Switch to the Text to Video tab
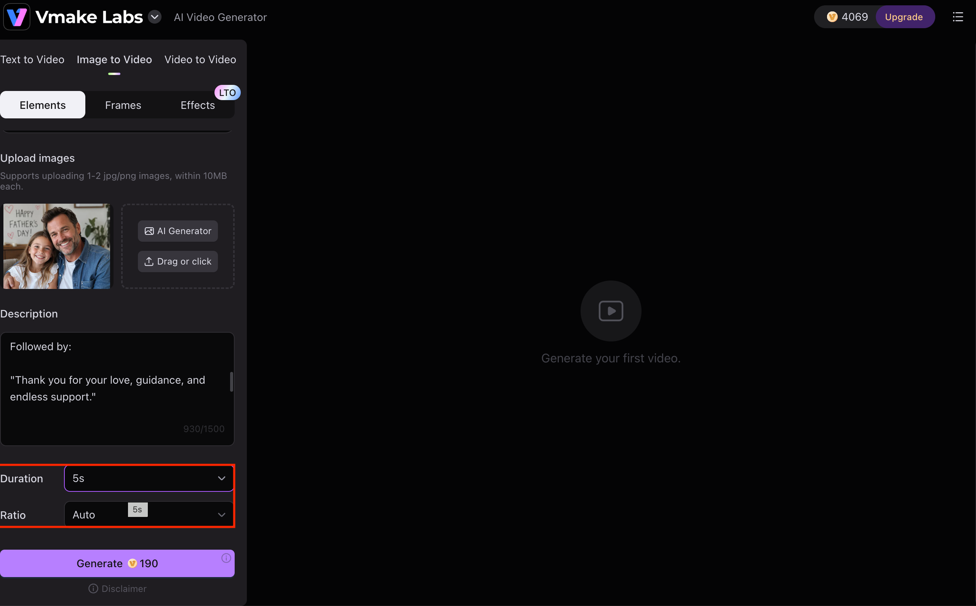This screenshot has height=606, width=976. pyautogui.click(x=32, y=59)
